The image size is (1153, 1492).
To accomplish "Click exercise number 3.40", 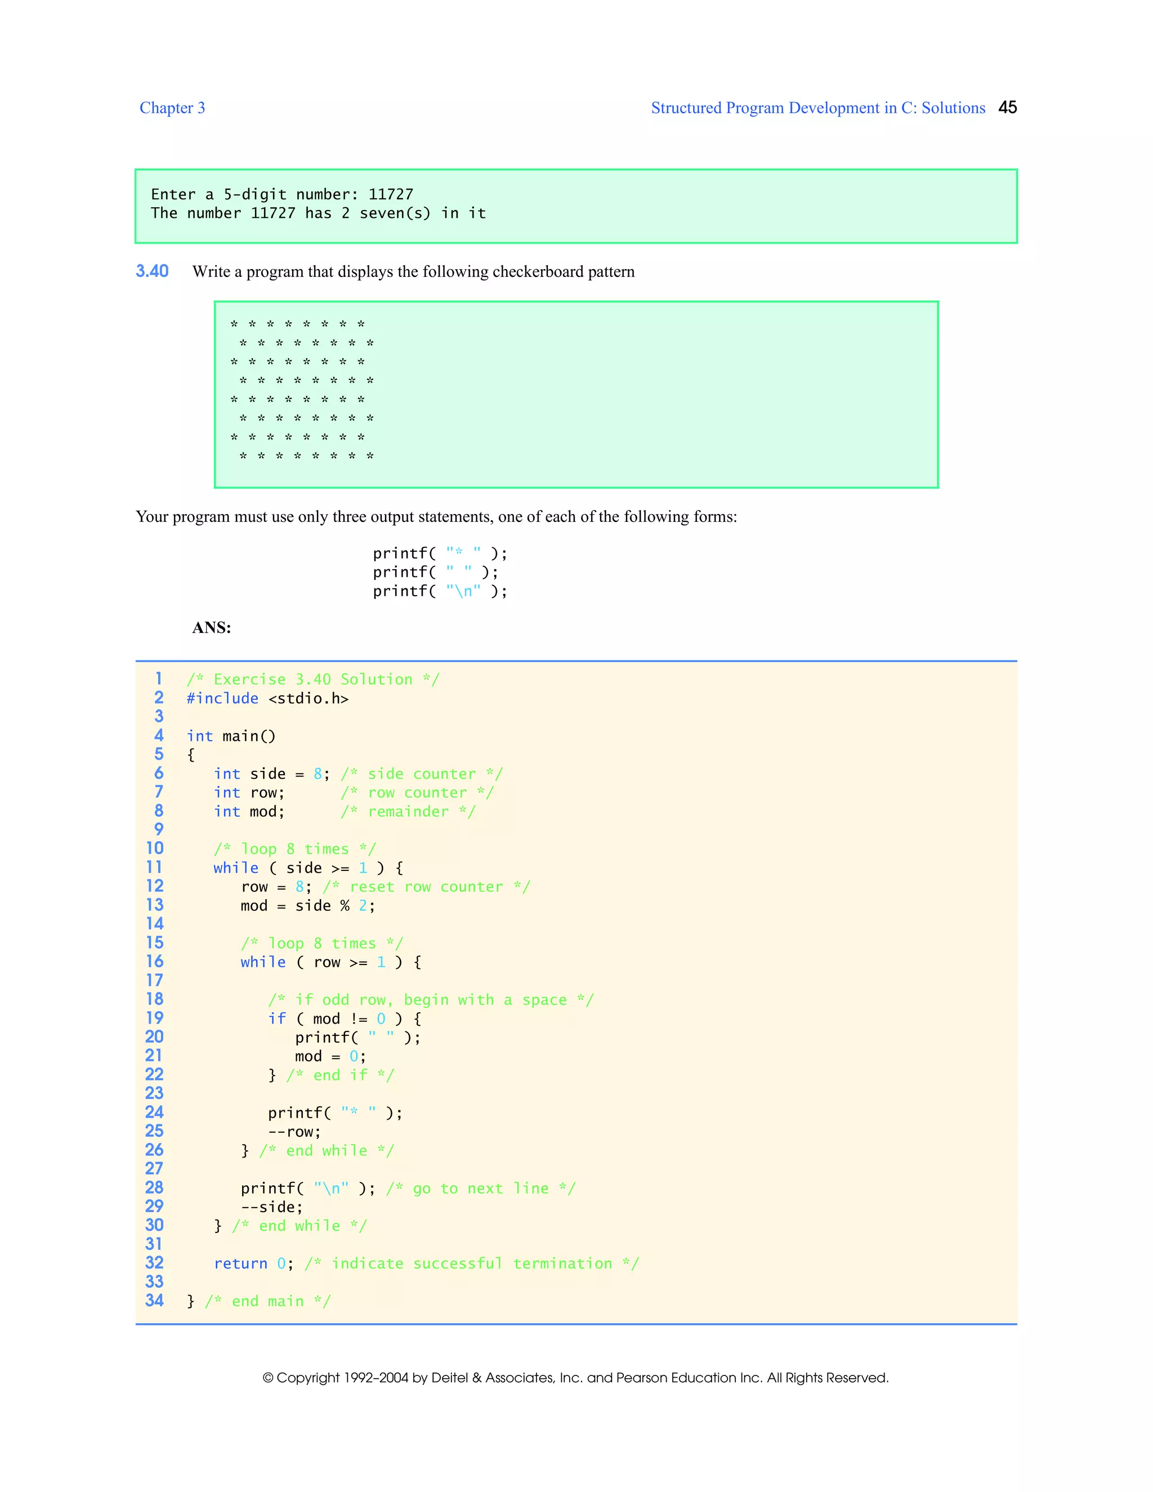I will [153, 271].
